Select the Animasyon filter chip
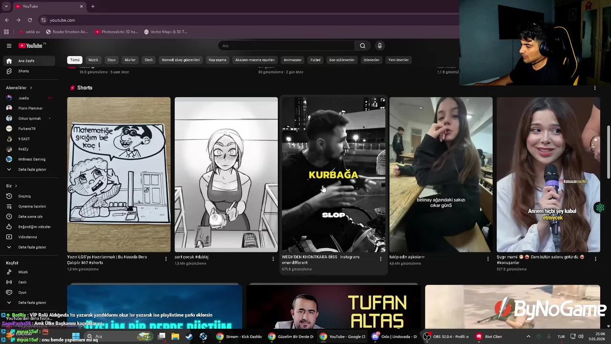 [293, 60]
